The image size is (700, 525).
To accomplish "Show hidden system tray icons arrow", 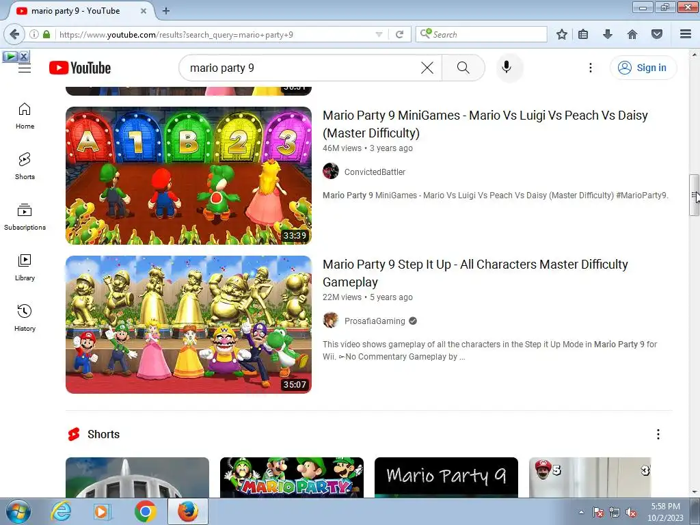I will pyautogui.click(x=581, y=513).
